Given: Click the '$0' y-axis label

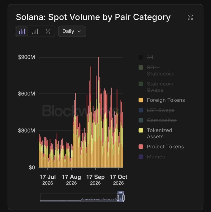Looking at the screenshot, I should (x=32, y=167).
